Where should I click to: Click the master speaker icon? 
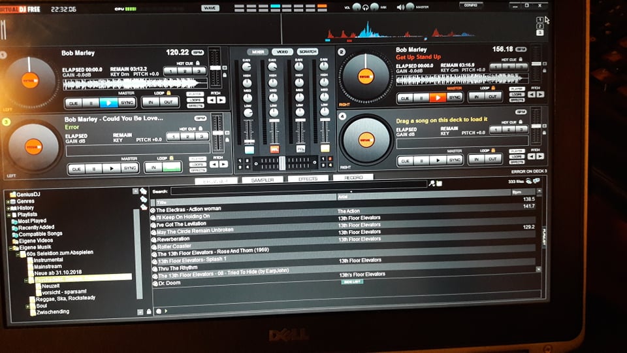tap(400, 7)
